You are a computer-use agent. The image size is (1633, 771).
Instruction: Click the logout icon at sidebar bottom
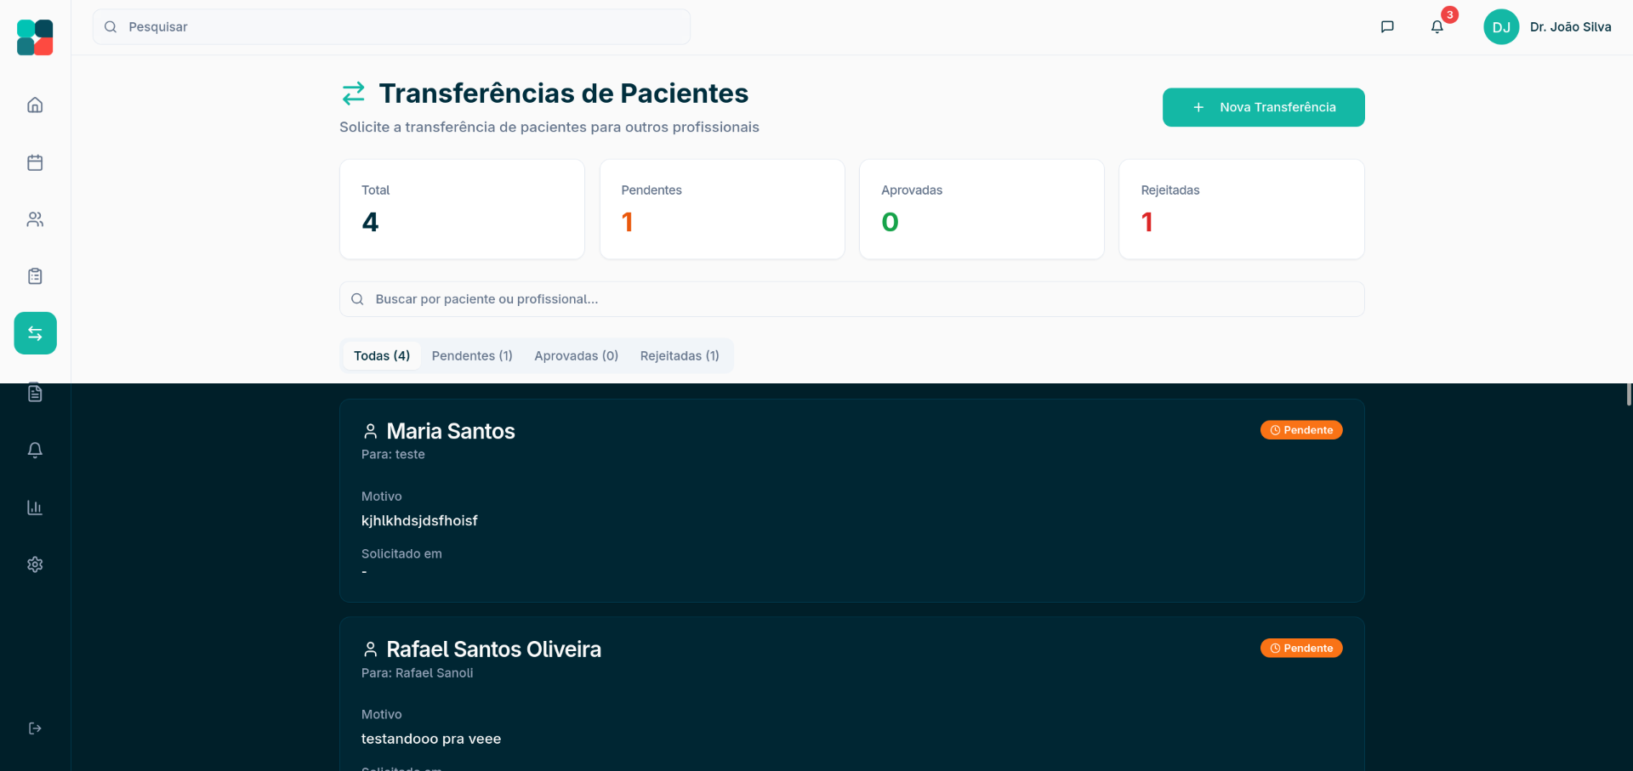point(35,728)
